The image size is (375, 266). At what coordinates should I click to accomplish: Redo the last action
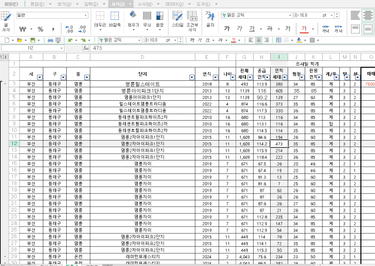[x=83, y=40]
